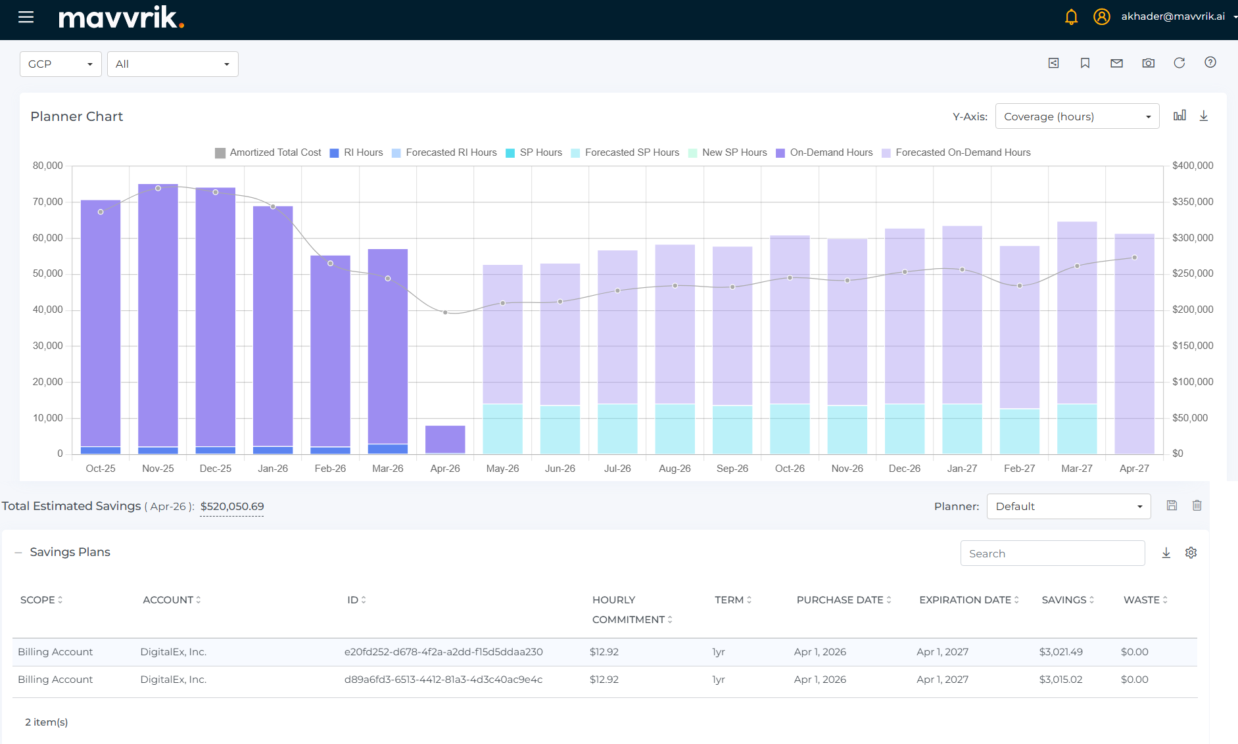Take a snapshot with camera icon
1238x744 pixels.
click(1148, 63)
